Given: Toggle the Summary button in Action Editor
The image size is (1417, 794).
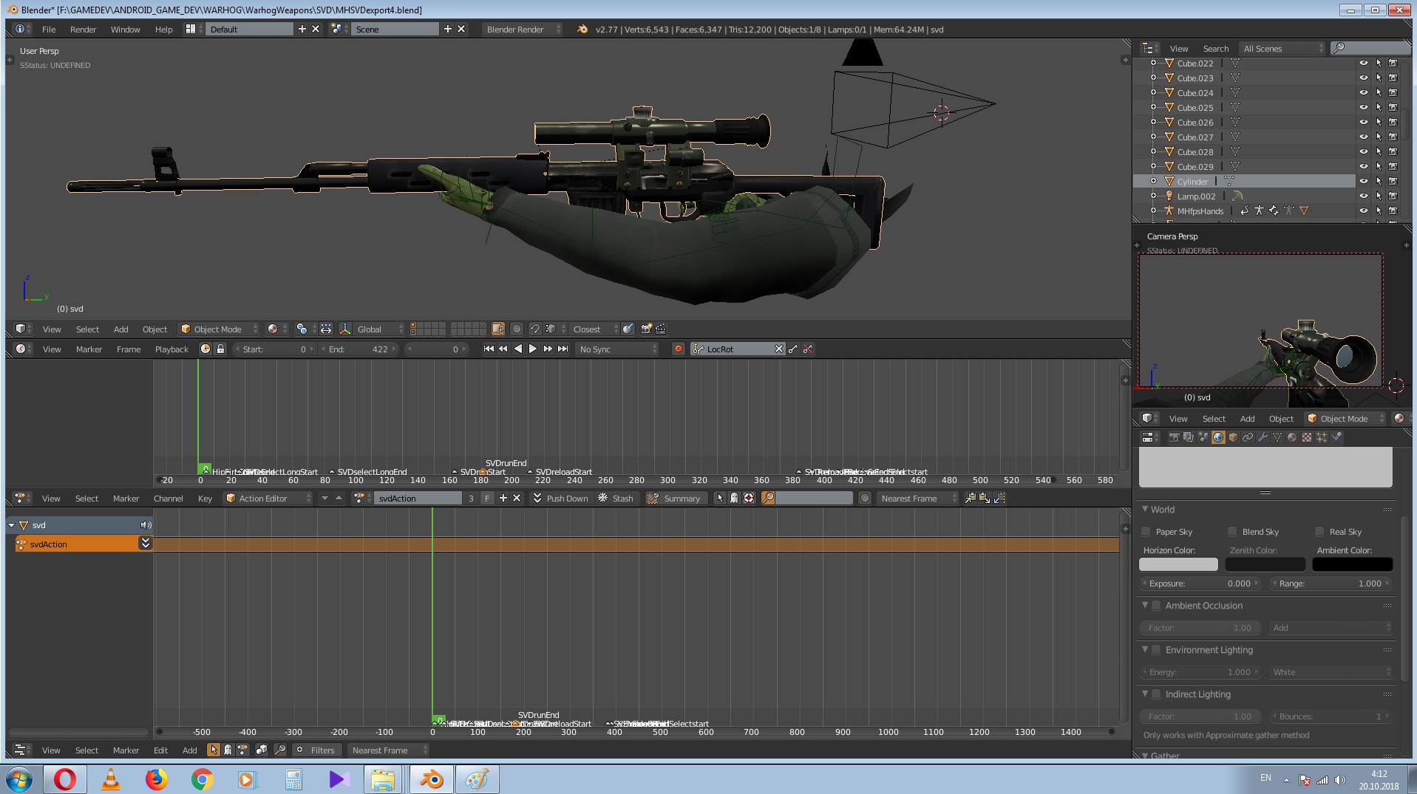Looking at the screenshot, I should point(674,499).
